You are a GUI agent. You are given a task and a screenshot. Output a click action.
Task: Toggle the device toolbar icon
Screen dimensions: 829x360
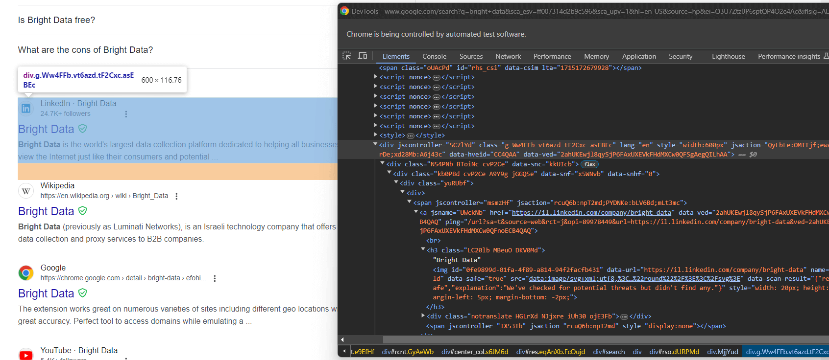(x=363, y=56)
